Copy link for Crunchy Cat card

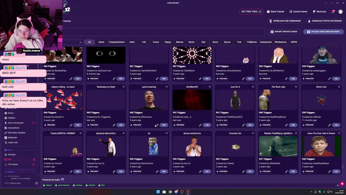tap(243, 171)
